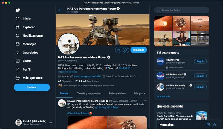Select the Tweets tab
The height and width of the screenshot is (129, 223).
(64, 94)
